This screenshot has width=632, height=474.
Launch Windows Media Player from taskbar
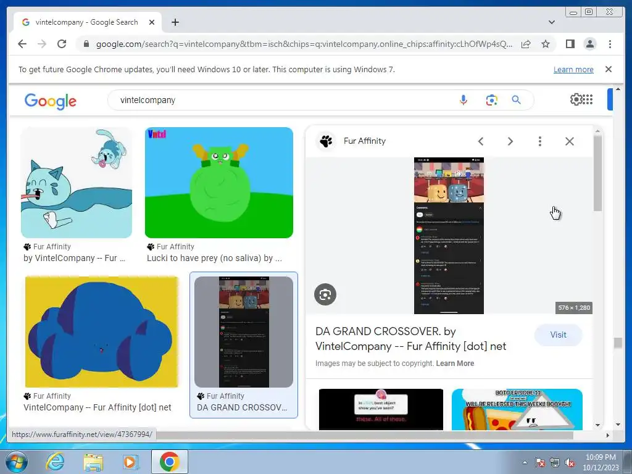click(130, 462)
